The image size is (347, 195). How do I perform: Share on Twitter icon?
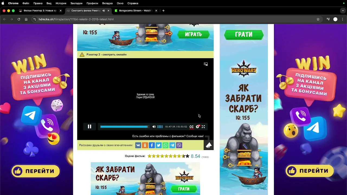[159, 145]
